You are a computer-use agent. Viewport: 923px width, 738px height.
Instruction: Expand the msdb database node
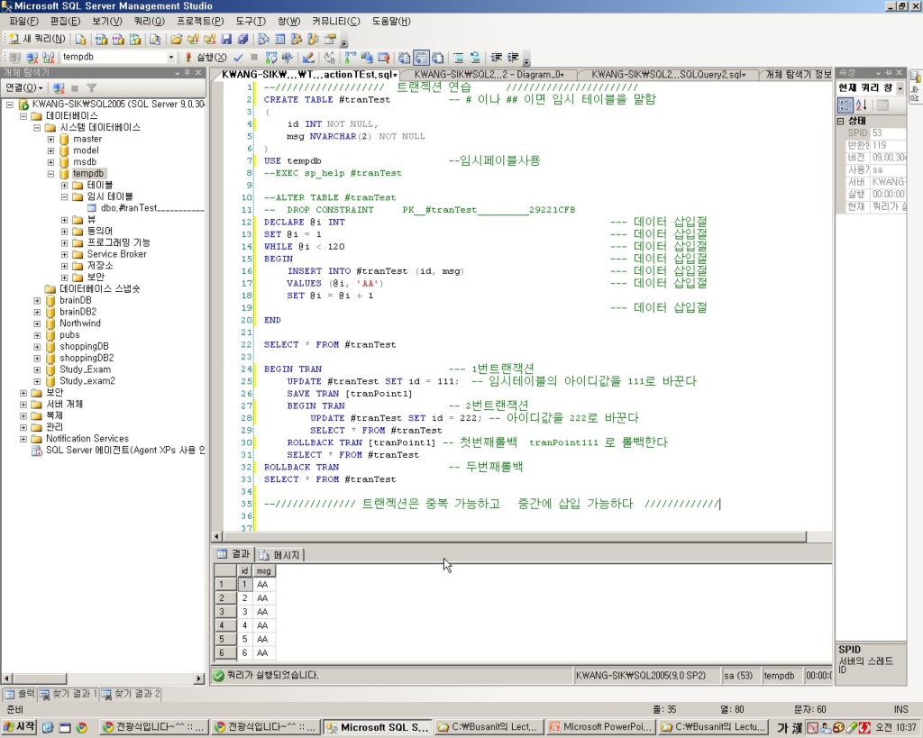pyautogui.click(x=50, y=162)
